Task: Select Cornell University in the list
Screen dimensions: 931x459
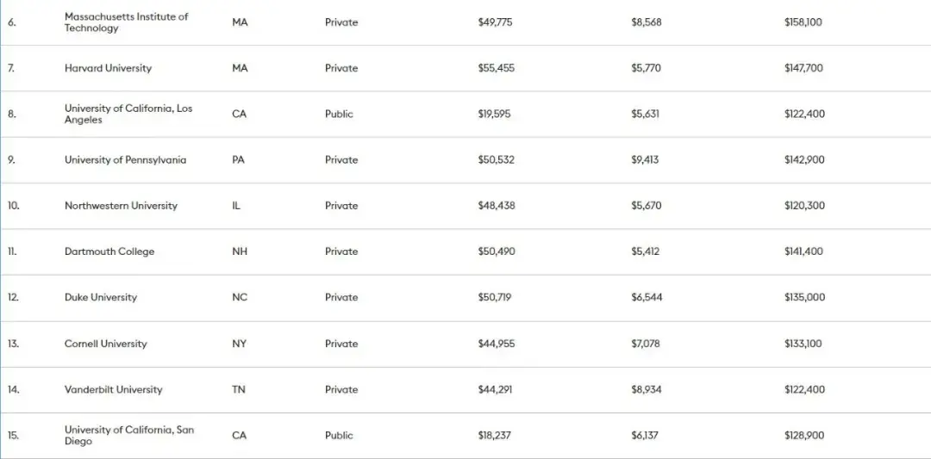Action: point(105,344)
